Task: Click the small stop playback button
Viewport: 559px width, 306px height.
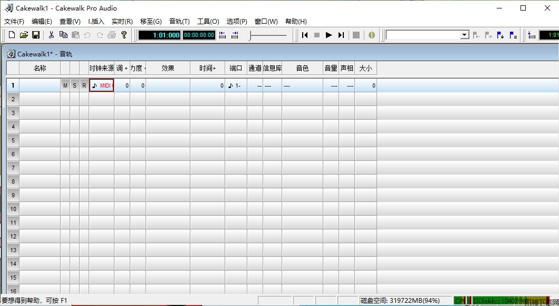Action: [x=316, y=35]
